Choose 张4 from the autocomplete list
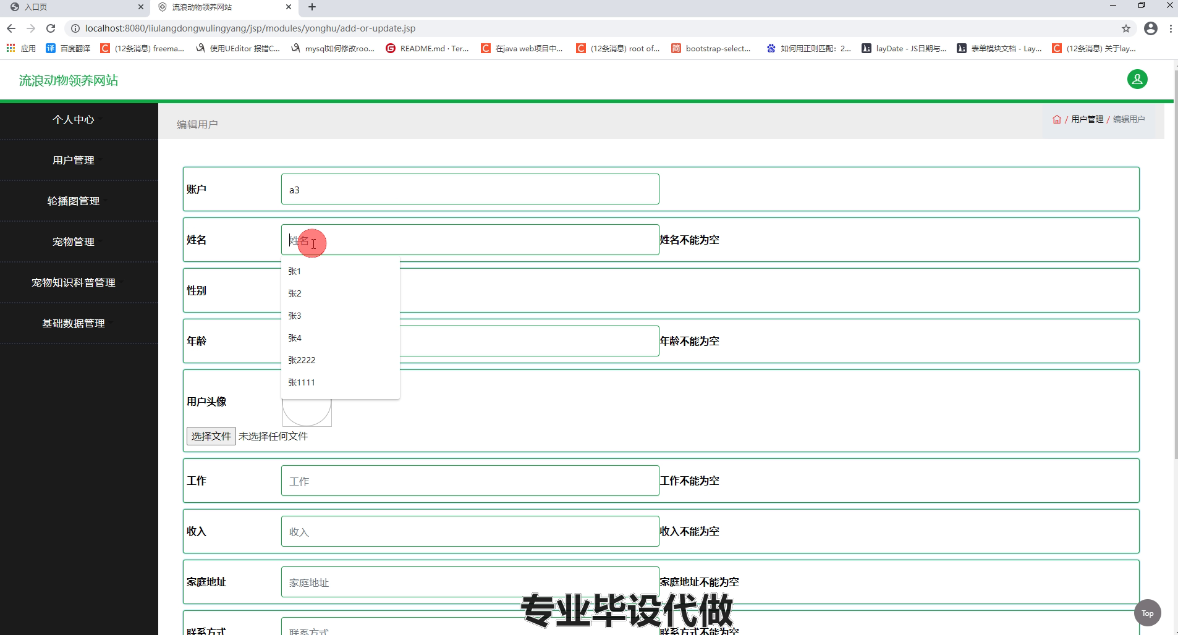Viewport: 1178px width, 635px height. tap(340, 338)
